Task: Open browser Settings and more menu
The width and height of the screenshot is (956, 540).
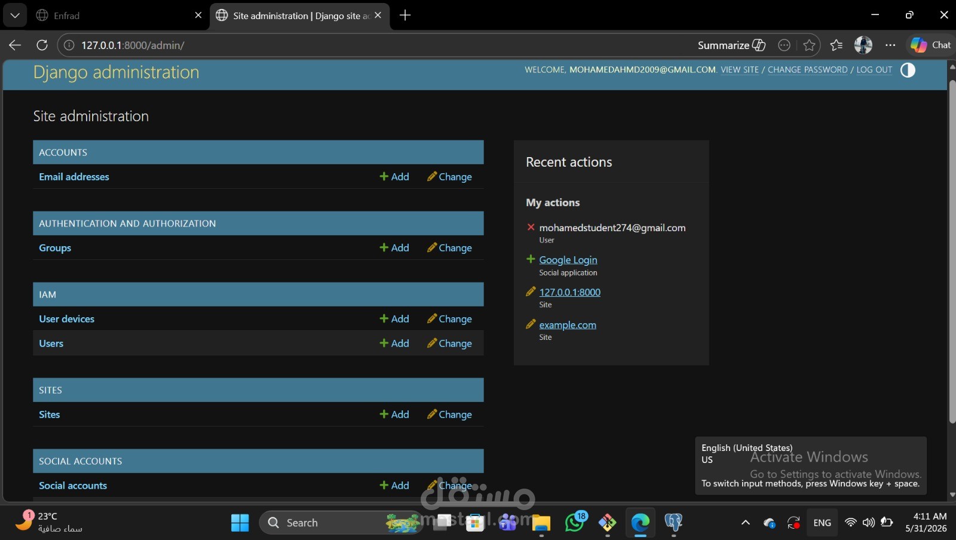Action: [890, 45]
